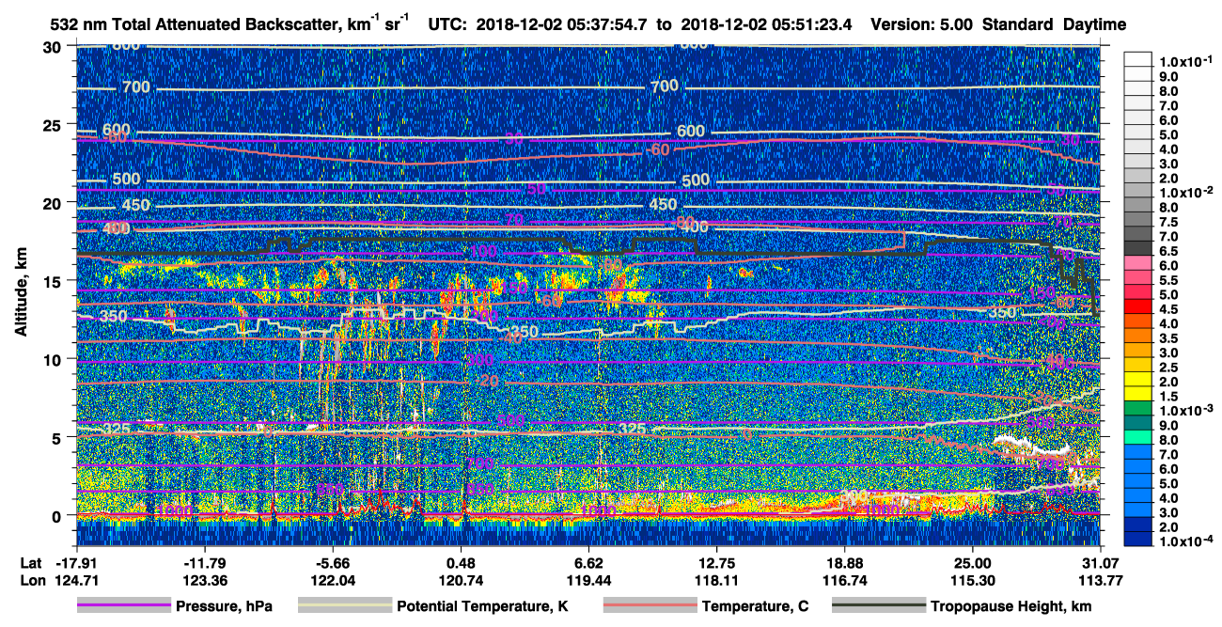1222x627 pixels.
Task: Click the 1.0x10-1 colorbar label
Action: [1187, 61]
